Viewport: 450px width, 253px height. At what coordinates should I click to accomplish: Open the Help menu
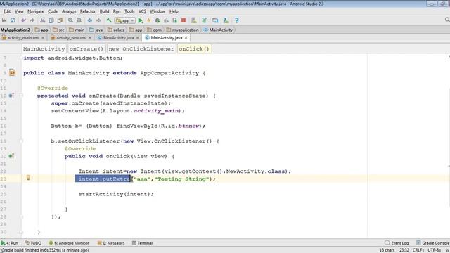[x=174, y=11]
